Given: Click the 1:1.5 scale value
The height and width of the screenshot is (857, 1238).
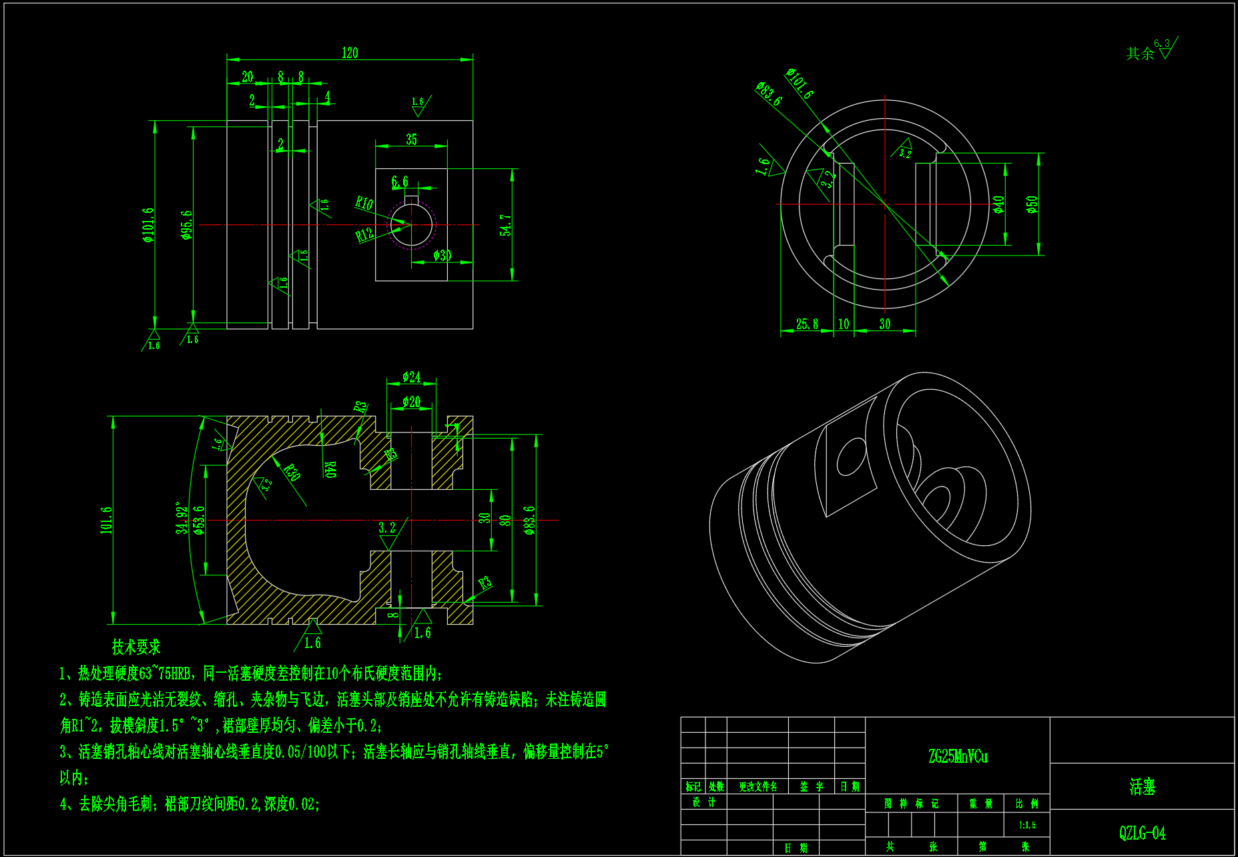Looking at the screenshot, I should (1027, 826).
